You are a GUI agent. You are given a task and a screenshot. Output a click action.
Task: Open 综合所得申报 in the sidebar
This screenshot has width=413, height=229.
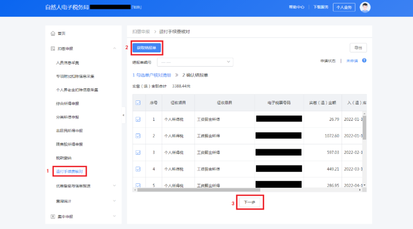tap(67, 103)
